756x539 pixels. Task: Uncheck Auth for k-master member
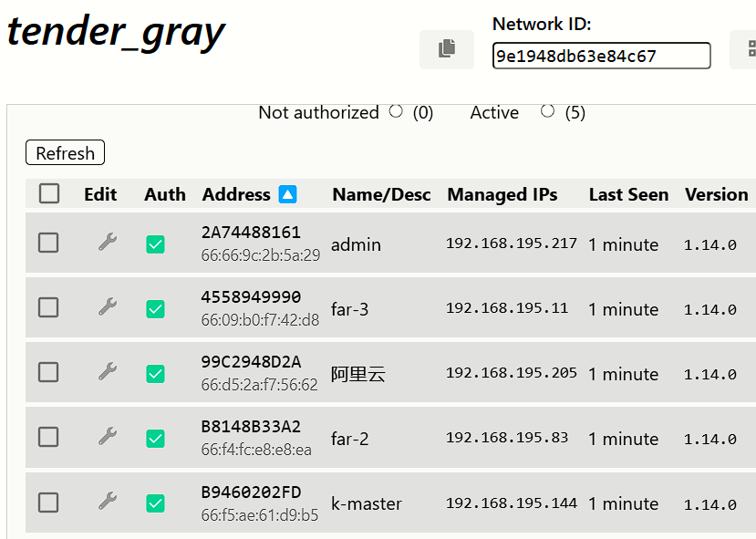point(156,503)
